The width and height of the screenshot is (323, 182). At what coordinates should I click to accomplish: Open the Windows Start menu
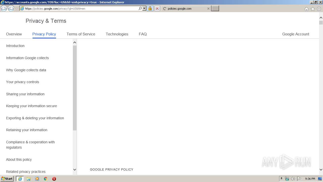point(7,178)
